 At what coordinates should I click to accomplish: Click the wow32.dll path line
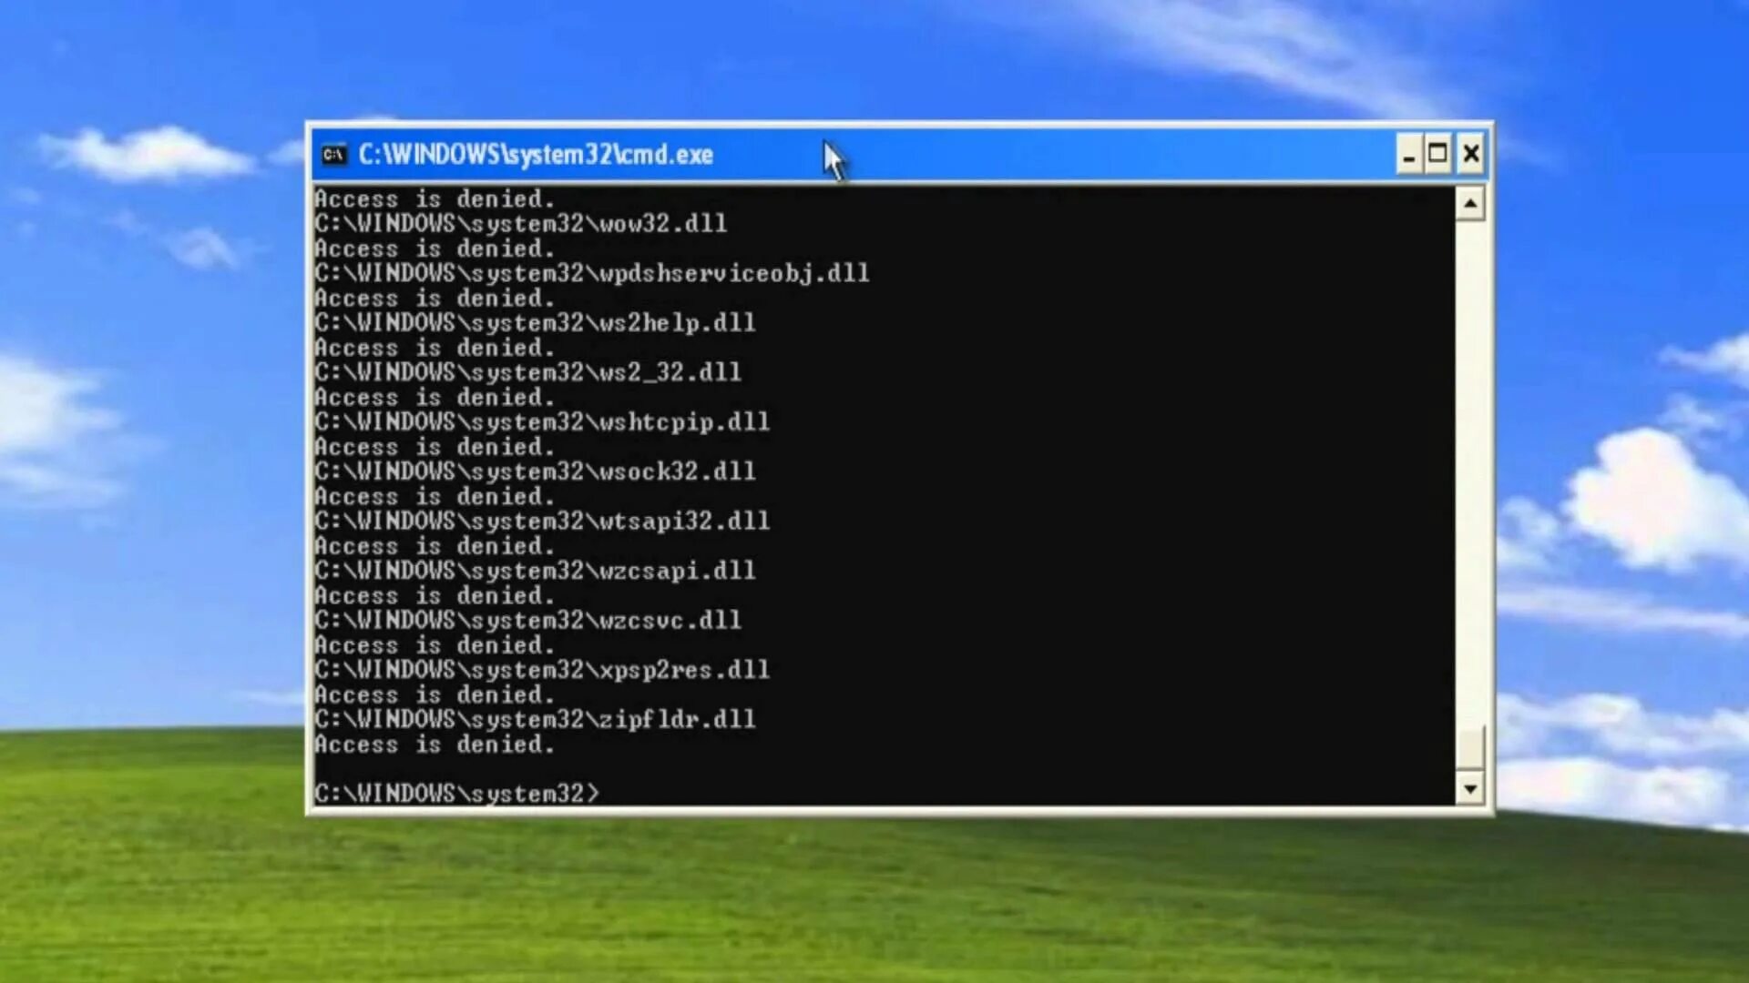point(520,224)
